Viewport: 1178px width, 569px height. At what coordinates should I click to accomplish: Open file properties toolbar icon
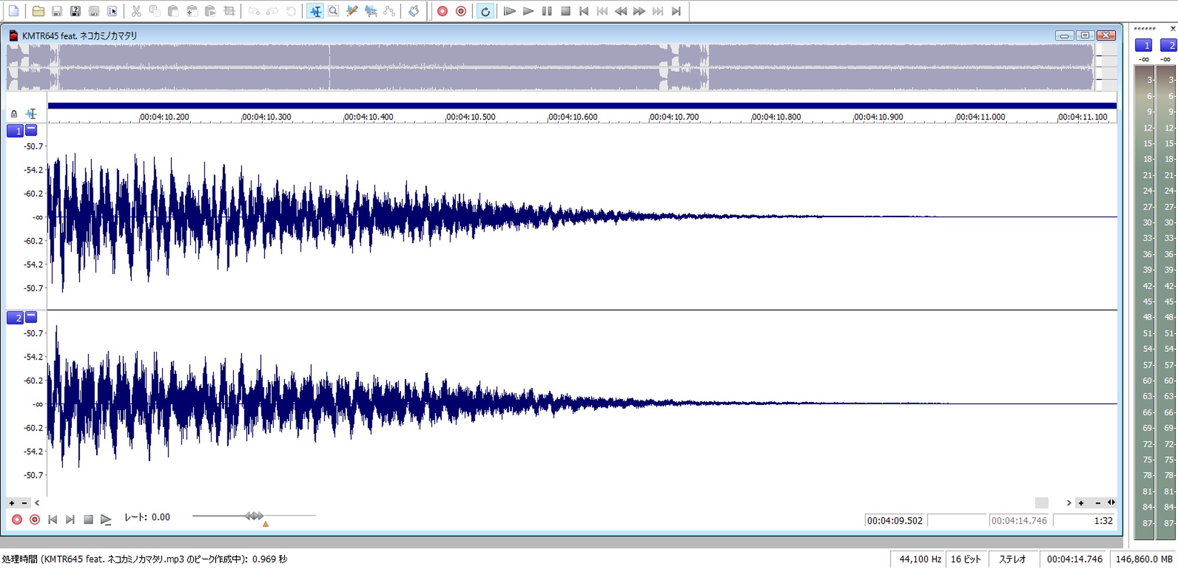(112, 11)
